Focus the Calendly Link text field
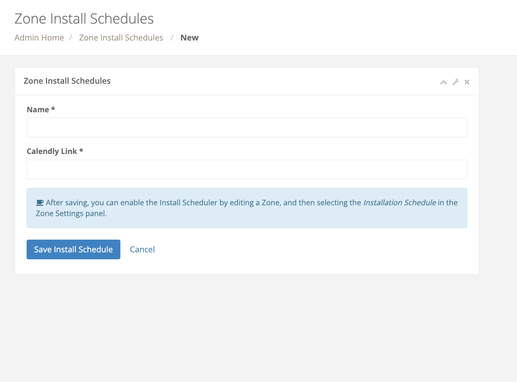This screenshot has height=382, width=517. [247, 170]
